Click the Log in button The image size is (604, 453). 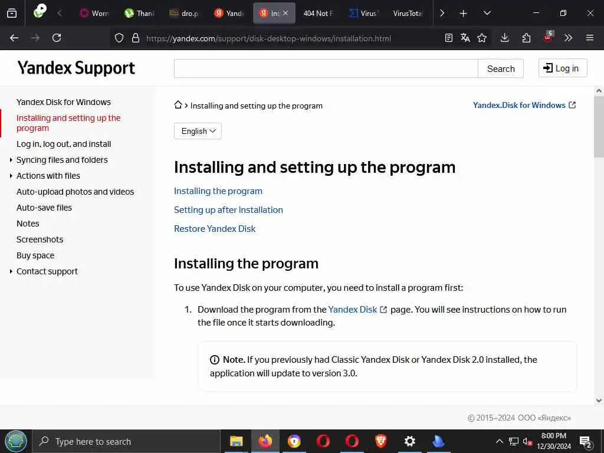562,68
